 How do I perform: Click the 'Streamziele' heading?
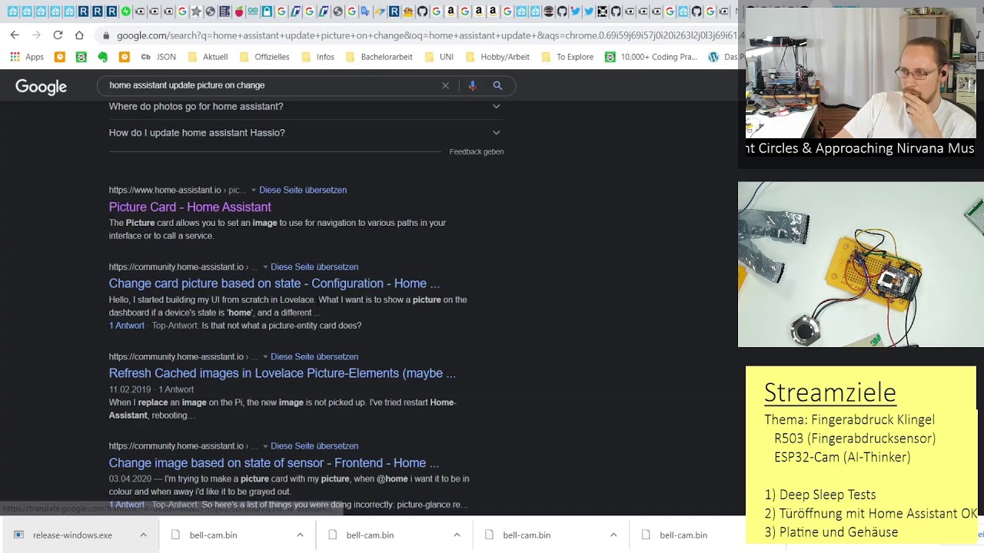830,392
